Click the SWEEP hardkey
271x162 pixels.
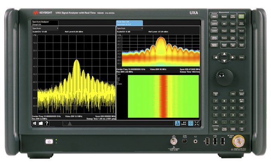tap(214, 31)
